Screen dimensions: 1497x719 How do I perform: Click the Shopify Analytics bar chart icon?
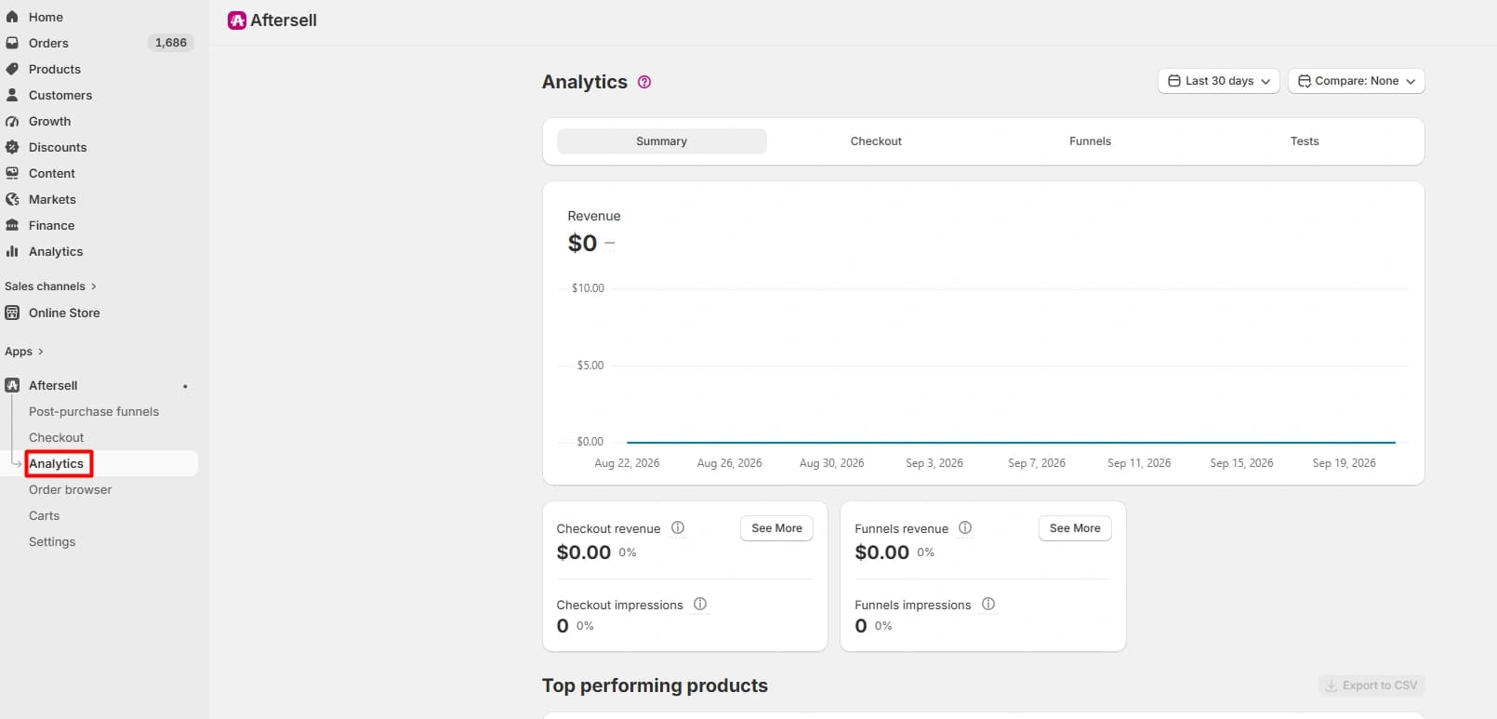pyautogui.click(x=12, y=251)
